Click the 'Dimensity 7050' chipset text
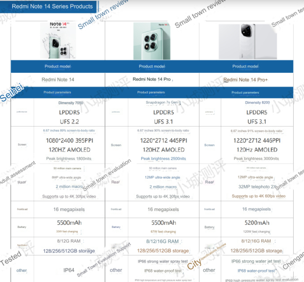Viewport: 304px width, 282px height. pyautogui.click(x=71, y=103)
